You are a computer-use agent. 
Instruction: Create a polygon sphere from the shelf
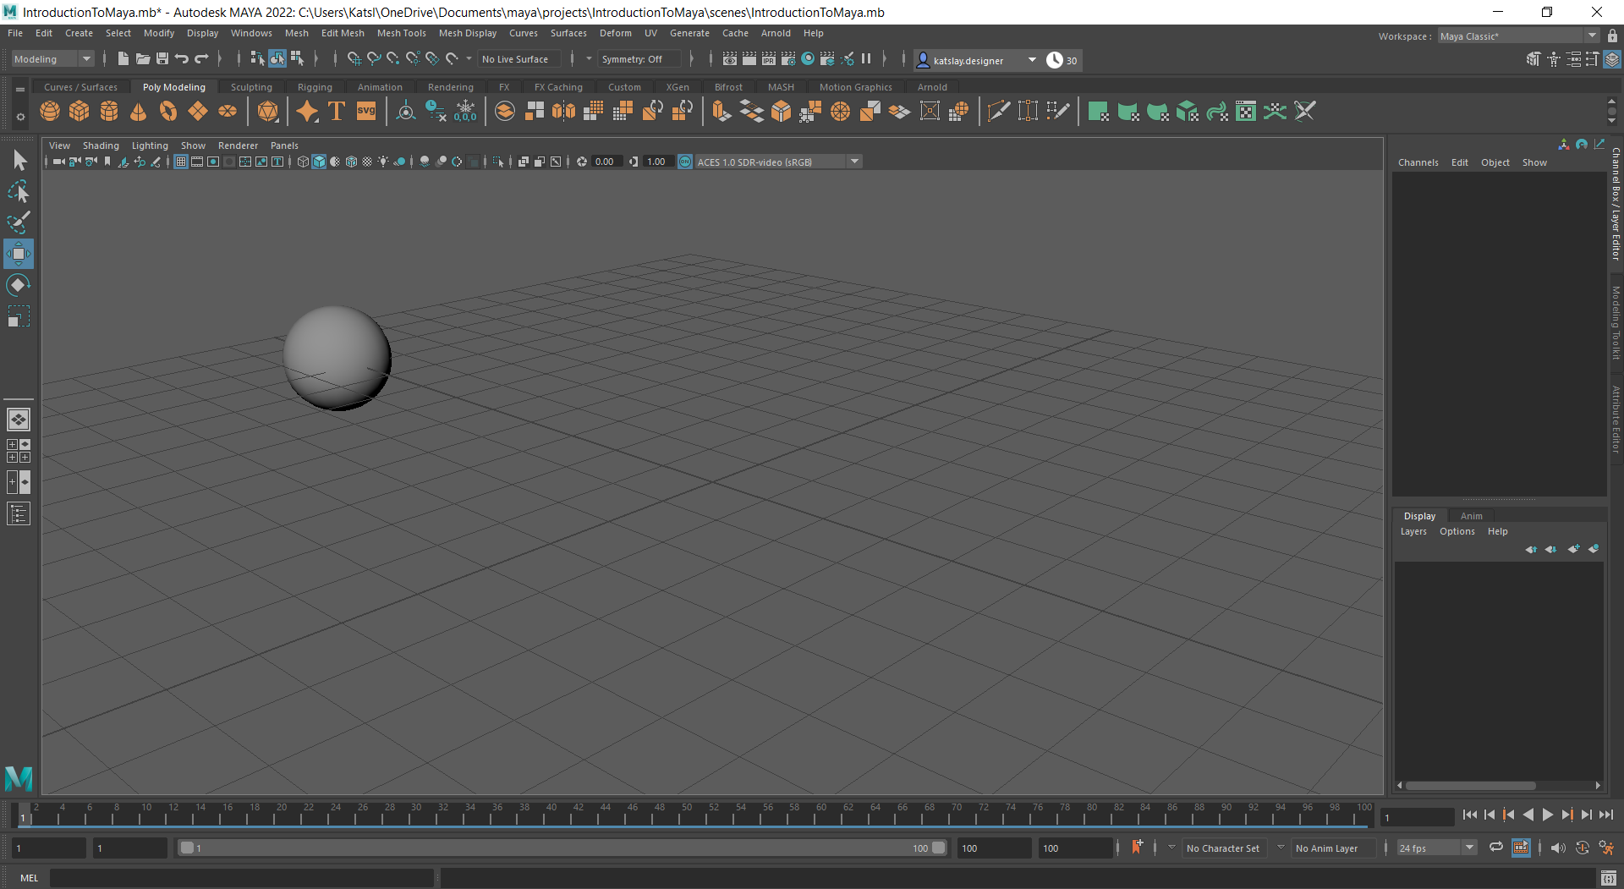coord(50,111)
